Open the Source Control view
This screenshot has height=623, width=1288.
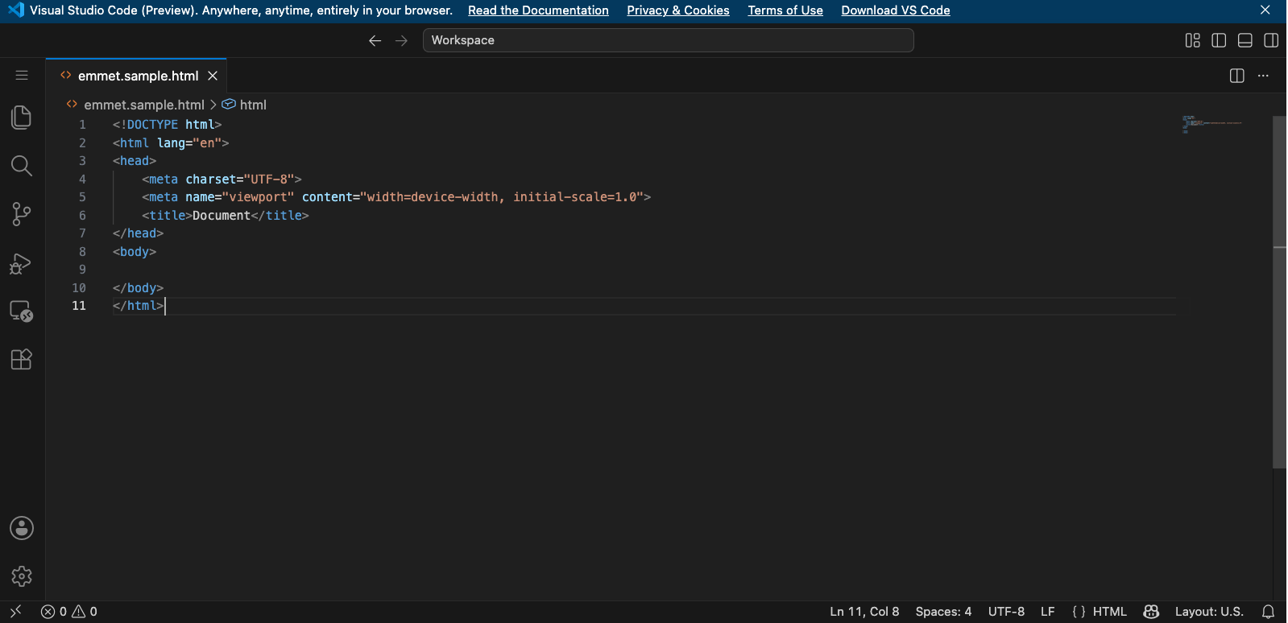[22, 214]
